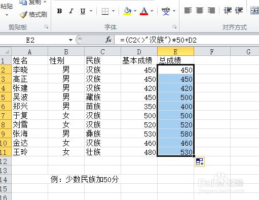
Task: Click the insert function fx button
Action: pyautogui.click(x=108, y=40)
